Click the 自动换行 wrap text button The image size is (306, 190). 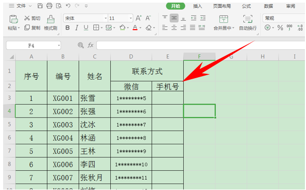pyautogui.click(x=248, y=23)
